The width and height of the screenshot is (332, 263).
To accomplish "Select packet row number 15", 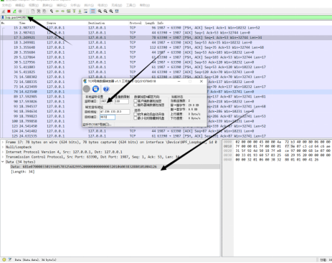I will pyautogui.click(x=166, y=28).
